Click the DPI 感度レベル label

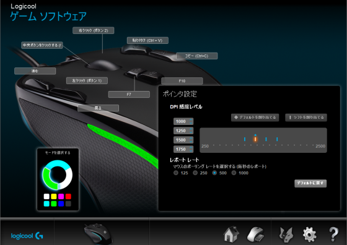coord(186,106)
